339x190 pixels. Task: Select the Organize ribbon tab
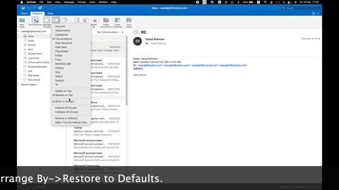click(37, 14)
